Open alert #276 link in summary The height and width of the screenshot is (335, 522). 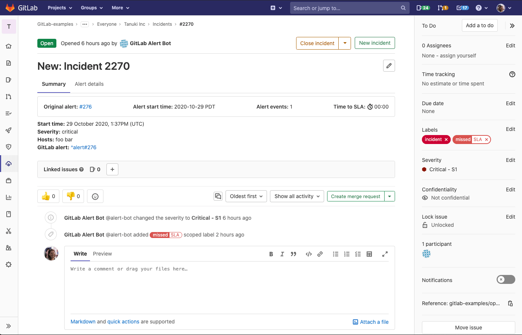tap(86, 106)
